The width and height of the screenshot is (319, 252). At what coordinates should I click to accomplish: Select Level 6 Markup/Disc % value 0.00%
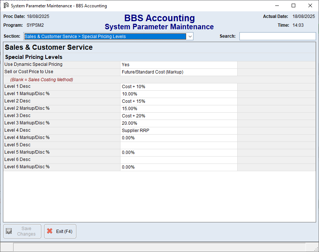[x=178, y=167]
